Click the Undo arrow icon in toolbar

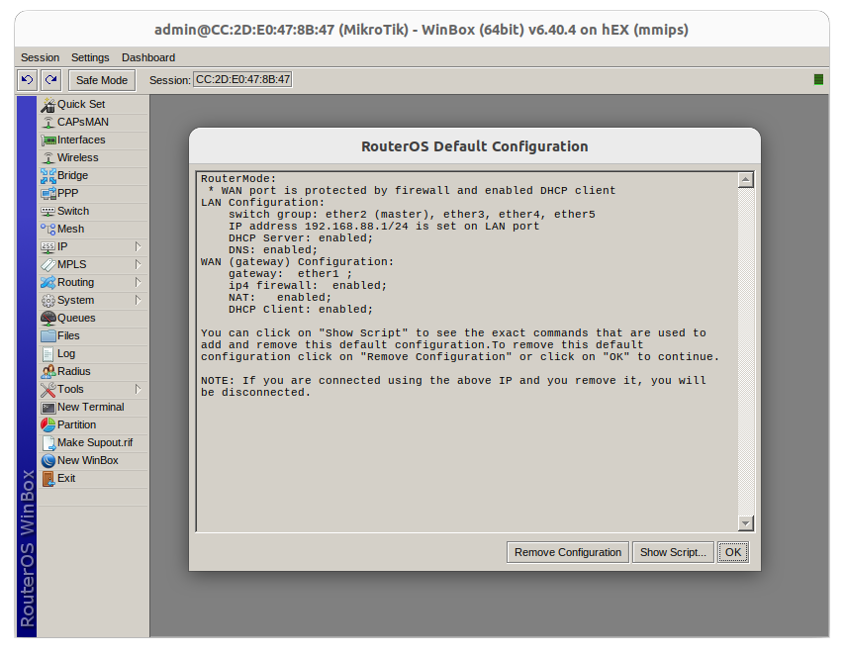pos(27,80)
